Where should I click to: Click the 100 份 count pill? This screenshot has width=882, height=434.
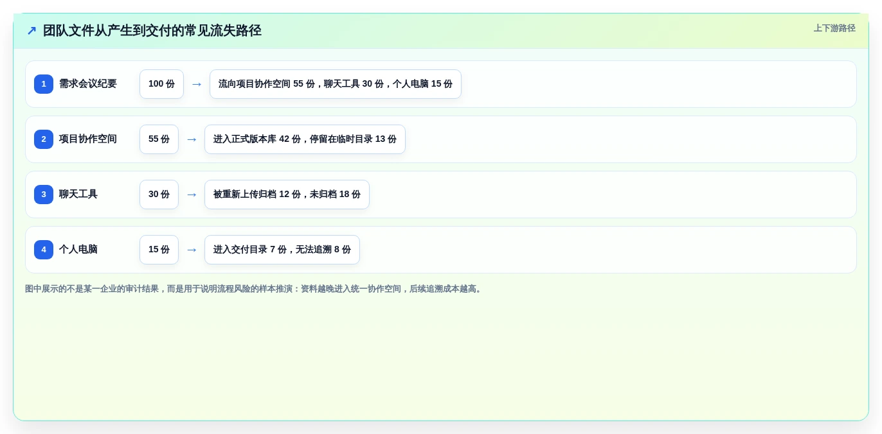pos(161,84)
